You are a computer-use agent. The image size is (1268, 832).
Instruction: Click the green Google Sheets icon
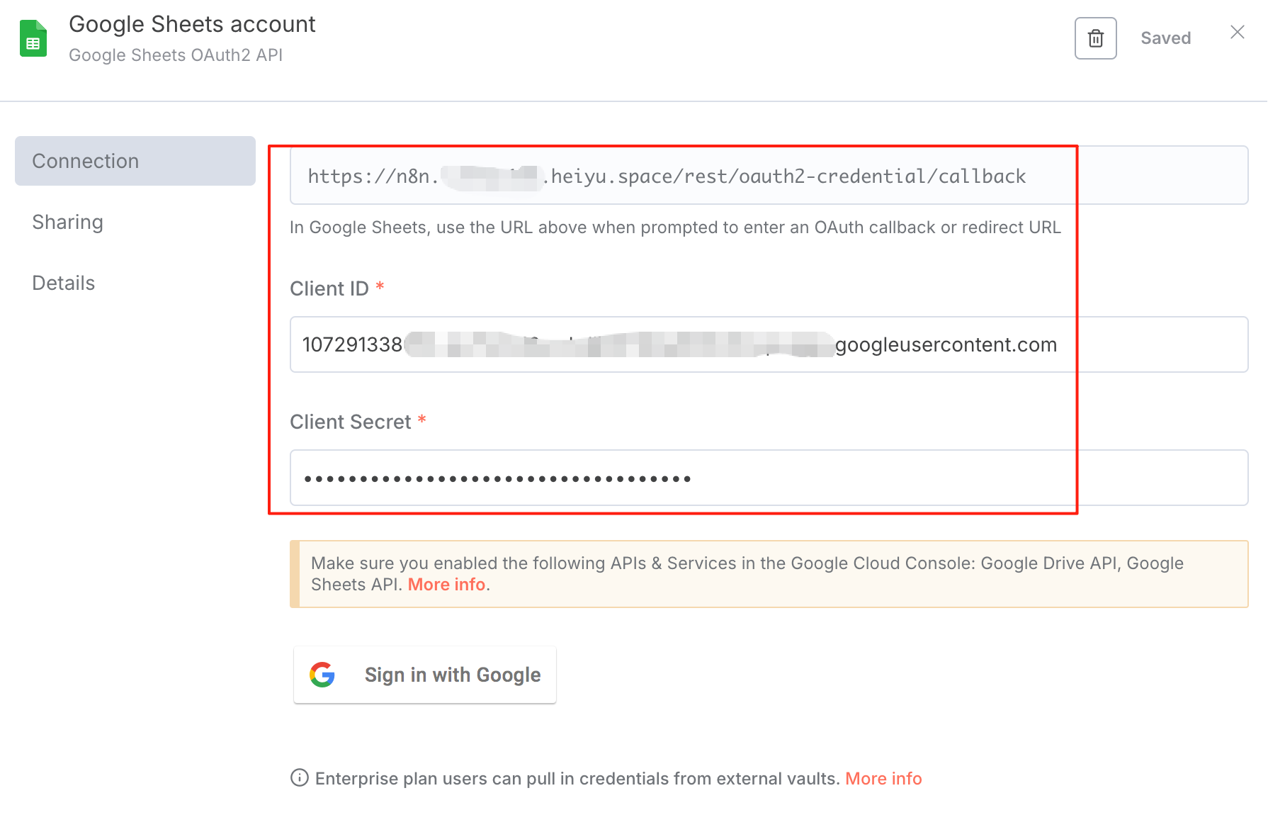click(x=33, y=38)
